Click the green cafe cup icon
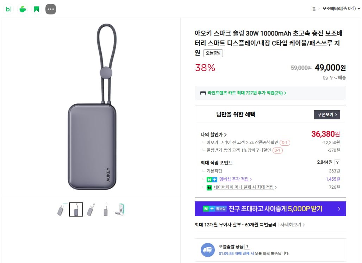 [23, 9]
